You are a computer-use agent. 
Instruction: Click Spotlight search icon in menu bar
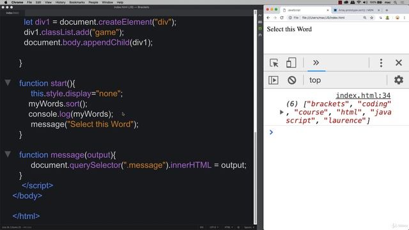396,3
